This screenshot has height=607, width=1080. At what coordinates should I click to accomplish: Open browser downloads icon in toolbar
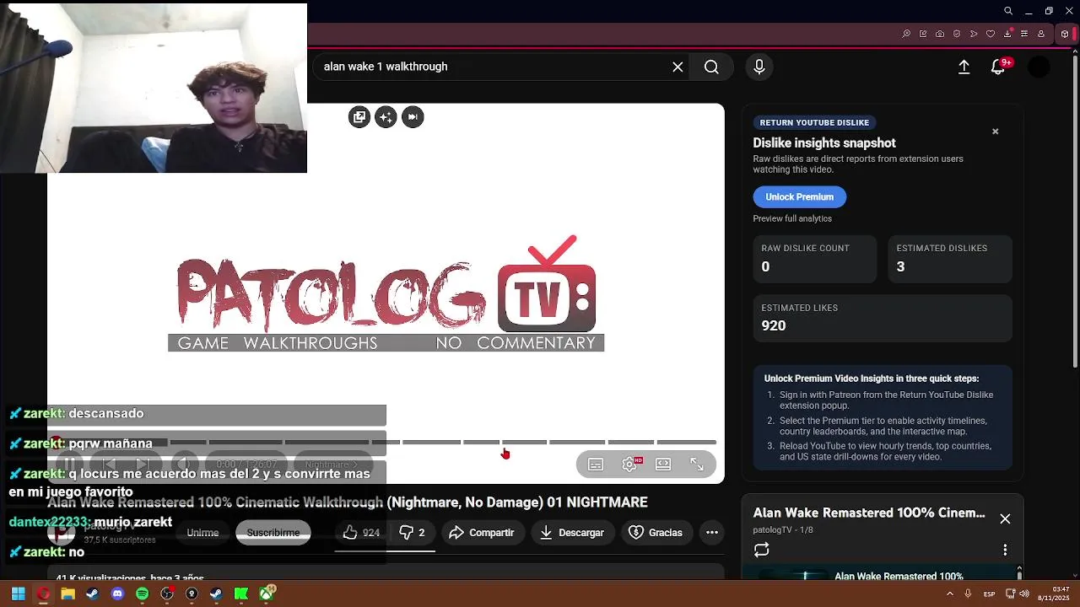click(x=1008, y=35)
